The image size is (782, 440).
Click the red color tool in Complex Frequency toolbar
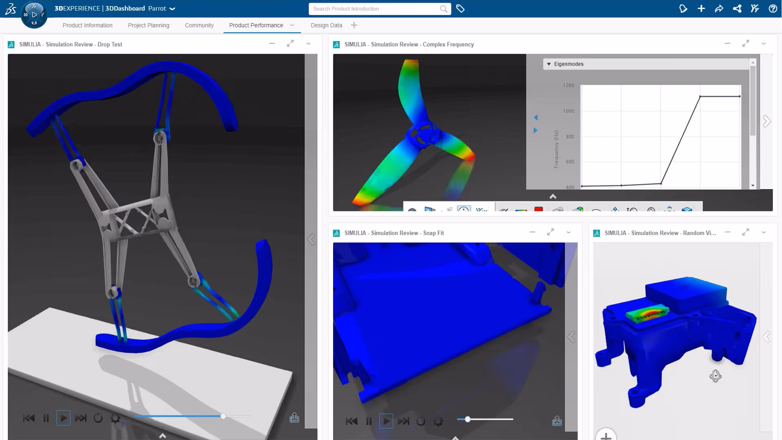coord(538,209)
